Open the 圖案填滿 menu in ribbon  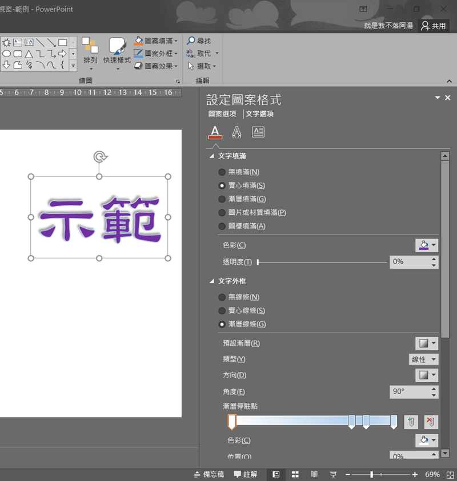(x=157, y=41)
